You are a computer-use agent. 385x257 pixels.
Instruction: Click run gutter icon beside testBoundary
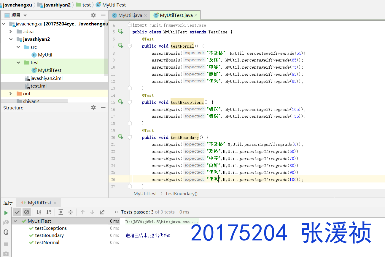coord(121,137)
